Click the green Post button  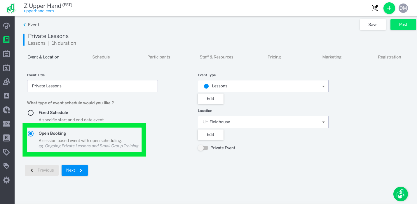403,25
